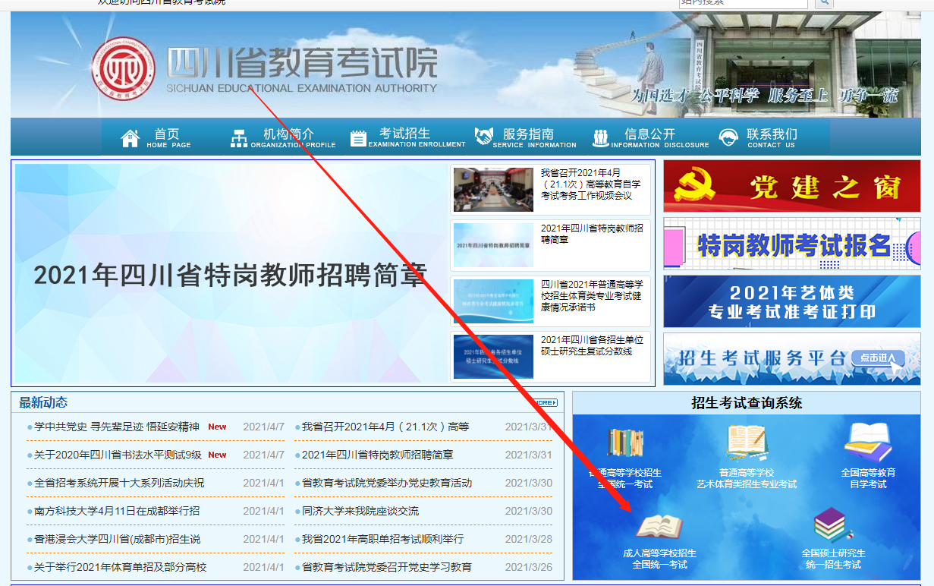The width and height of the screenshot is (934, 586).
Task: Open the 硕士研究生复试分数线 thumbnail
Action: coord(493,357)
